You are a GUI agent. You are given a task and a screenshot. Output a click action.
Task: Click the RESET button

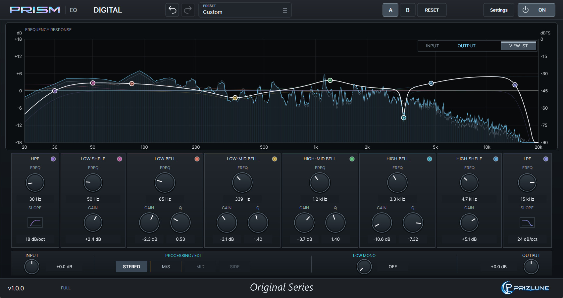click(x=432, y=10)
